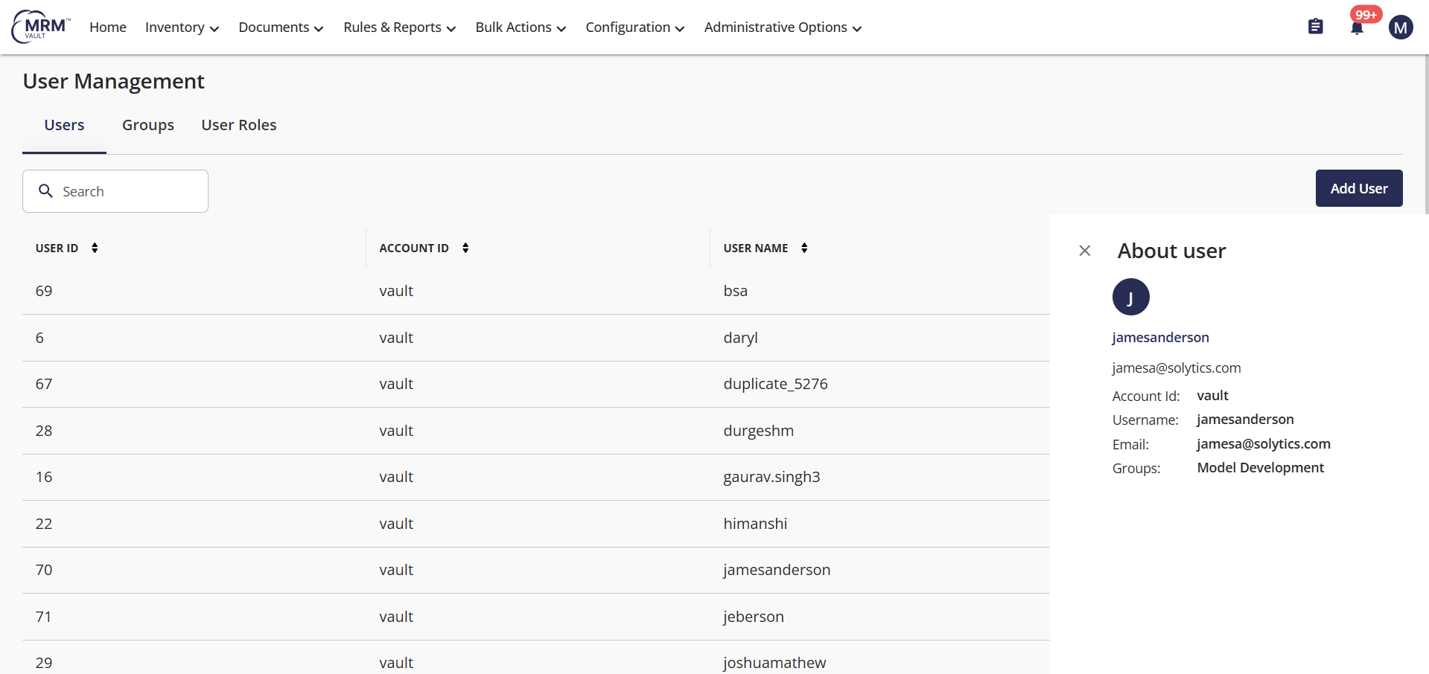Click the MRM Vault logo

pyautogui.click(x=41, y=27)
